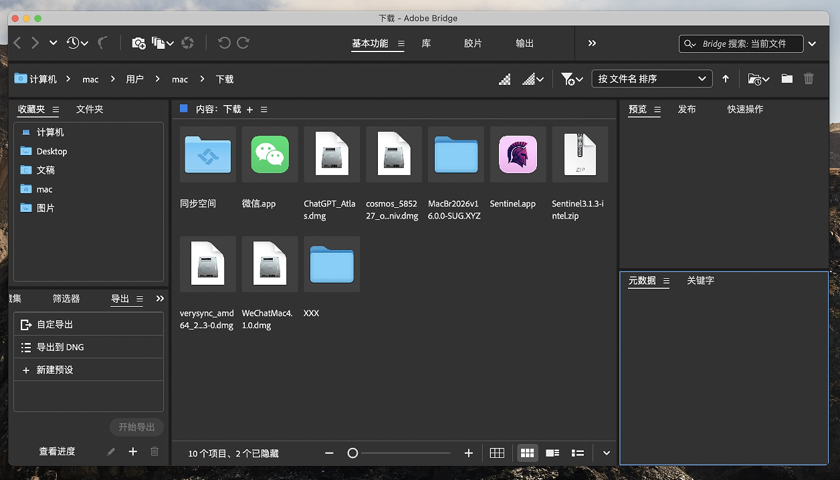
Task: Open the sort by filename dropdown
Action: pyautogui.click(x=651, y=79)
